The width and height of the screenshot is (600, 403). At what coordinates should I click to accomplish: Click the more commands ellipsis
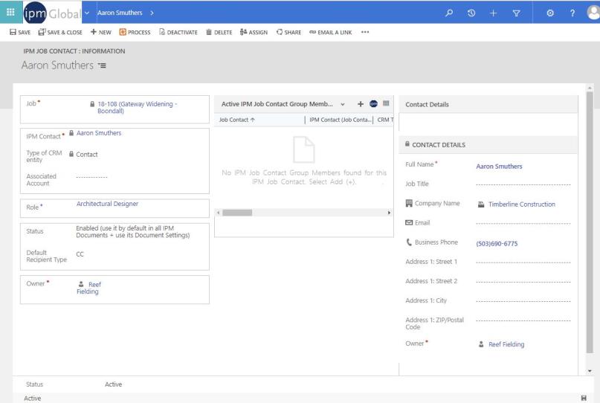tap(364, 31)
